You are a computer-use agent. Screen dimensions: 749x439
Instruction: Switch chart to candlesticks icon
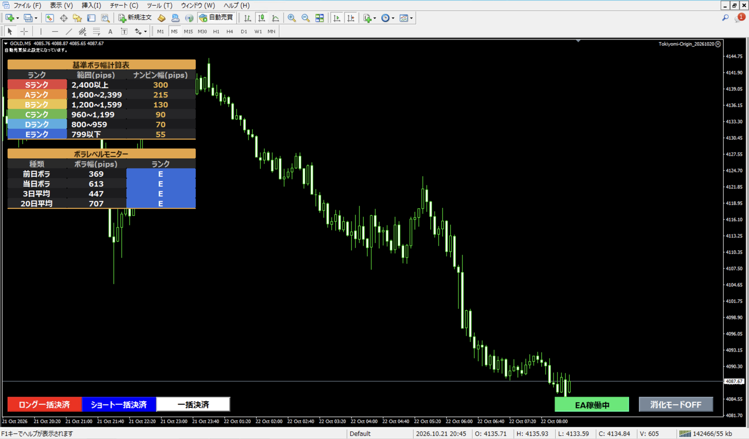click(x=261, y=18)
